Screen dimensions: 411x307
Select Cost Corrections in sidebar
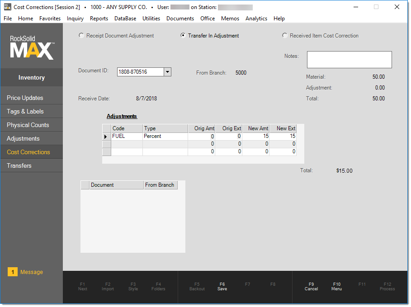32,152
